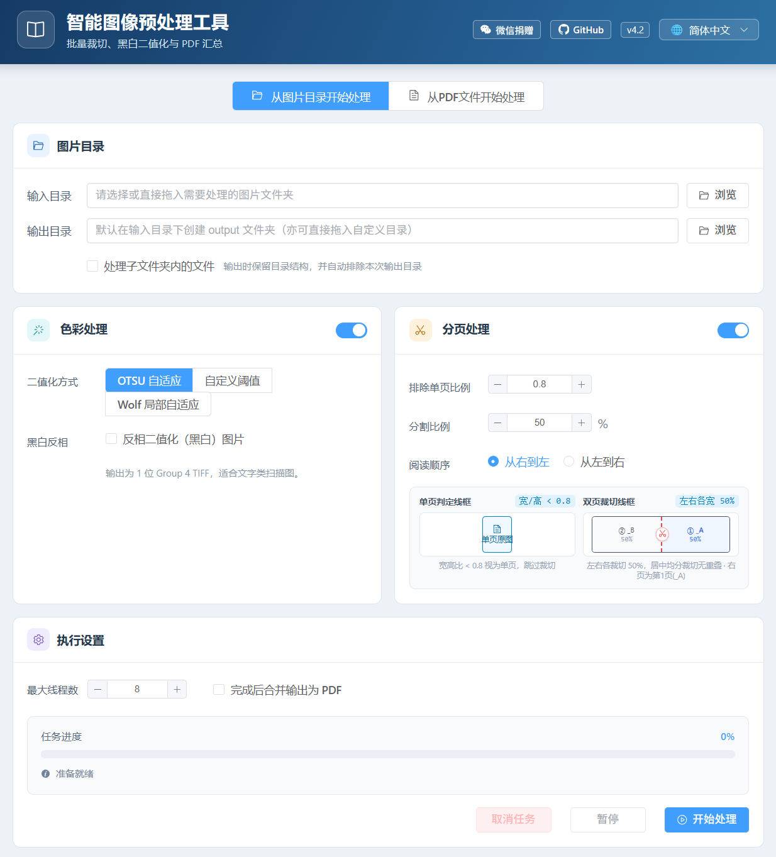Switch to 从PDF文件开始处理 tab
The image size is (776, 857).
point(466,96)
